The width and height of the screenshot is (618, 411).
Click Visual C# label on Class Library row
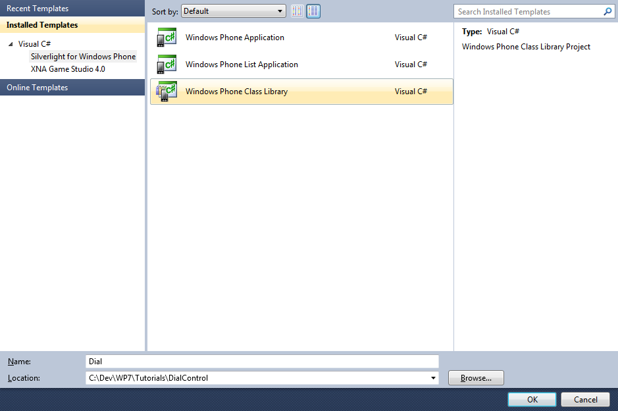(x=411, y=91)
